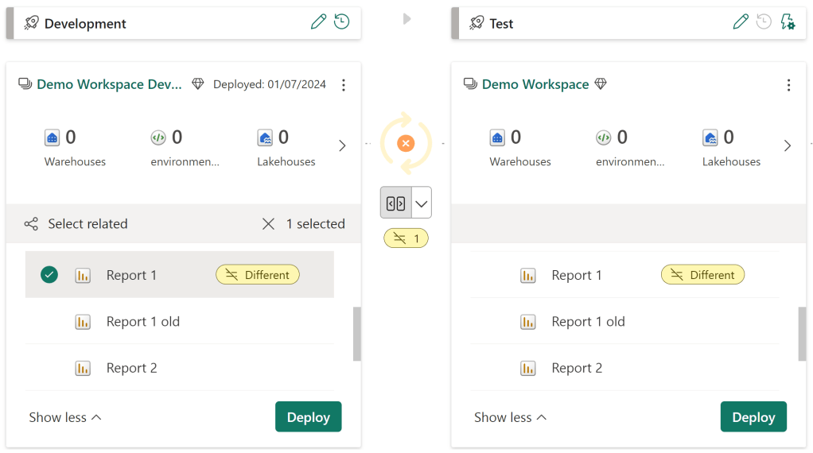Open Test Demo Workspace more options menu

tap(788, 85)
